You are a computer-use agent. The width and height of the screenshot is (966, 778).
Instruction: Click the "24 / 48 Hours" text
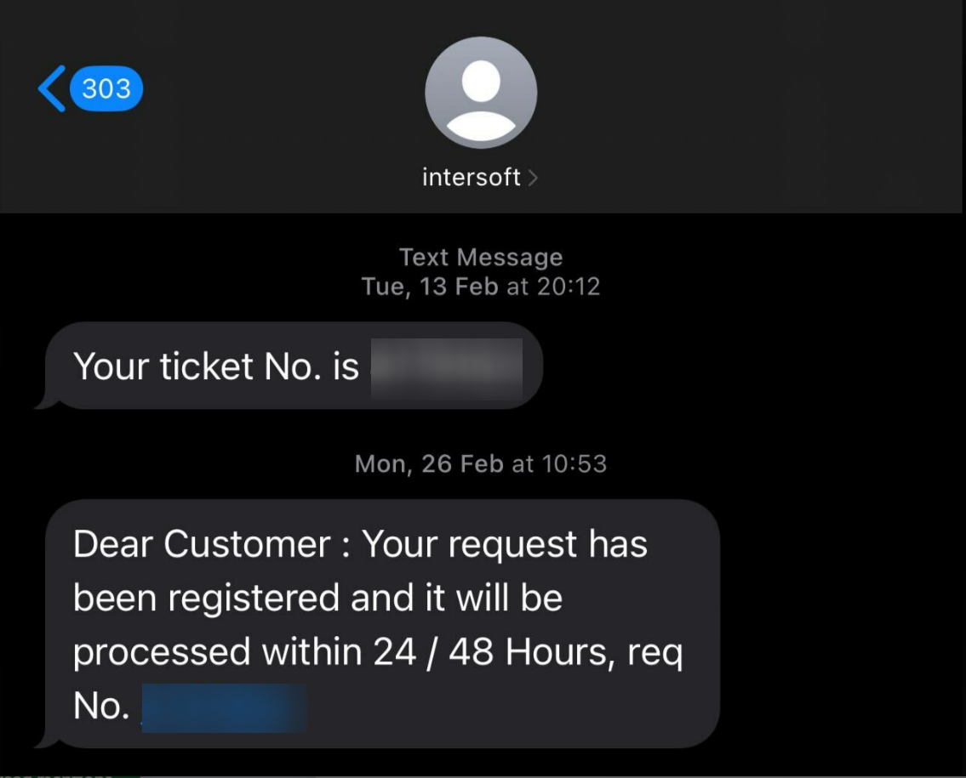(x=494, y=652)
